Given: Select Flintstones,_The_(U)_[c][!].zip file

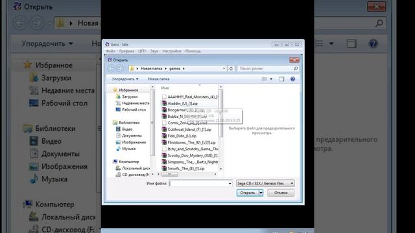Looking at the screenshot, I should click(x=189, y=142).
